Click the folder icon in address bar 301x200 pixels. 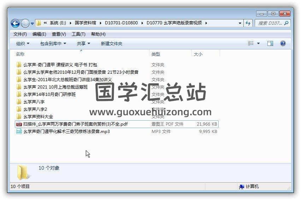[39, 23]
